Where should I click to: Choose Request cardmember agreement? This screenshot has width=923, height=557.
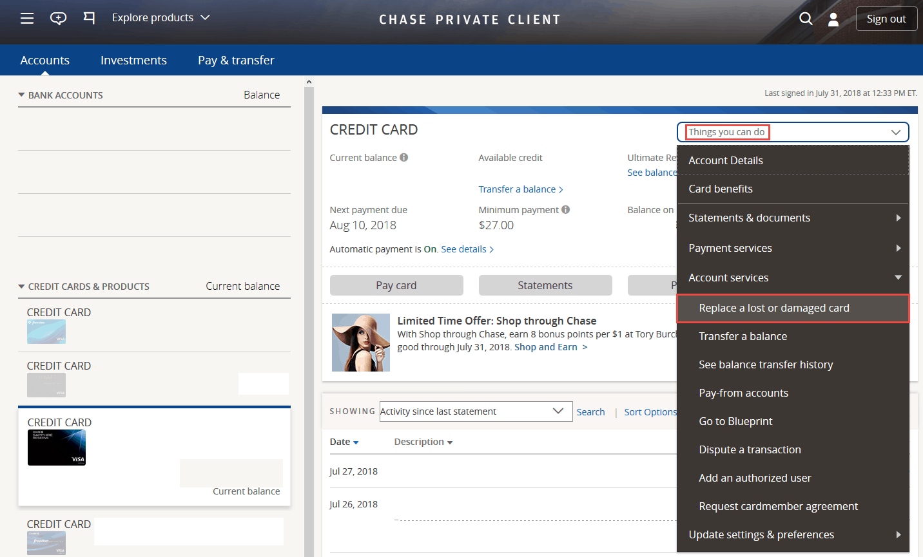point(793,506)
